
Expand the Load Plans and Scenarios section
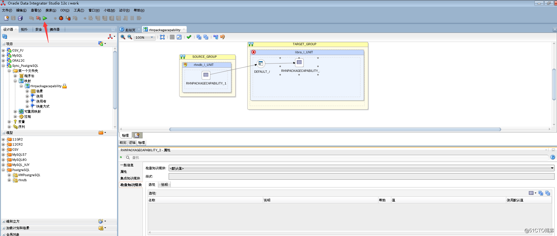tap(4, 228)
